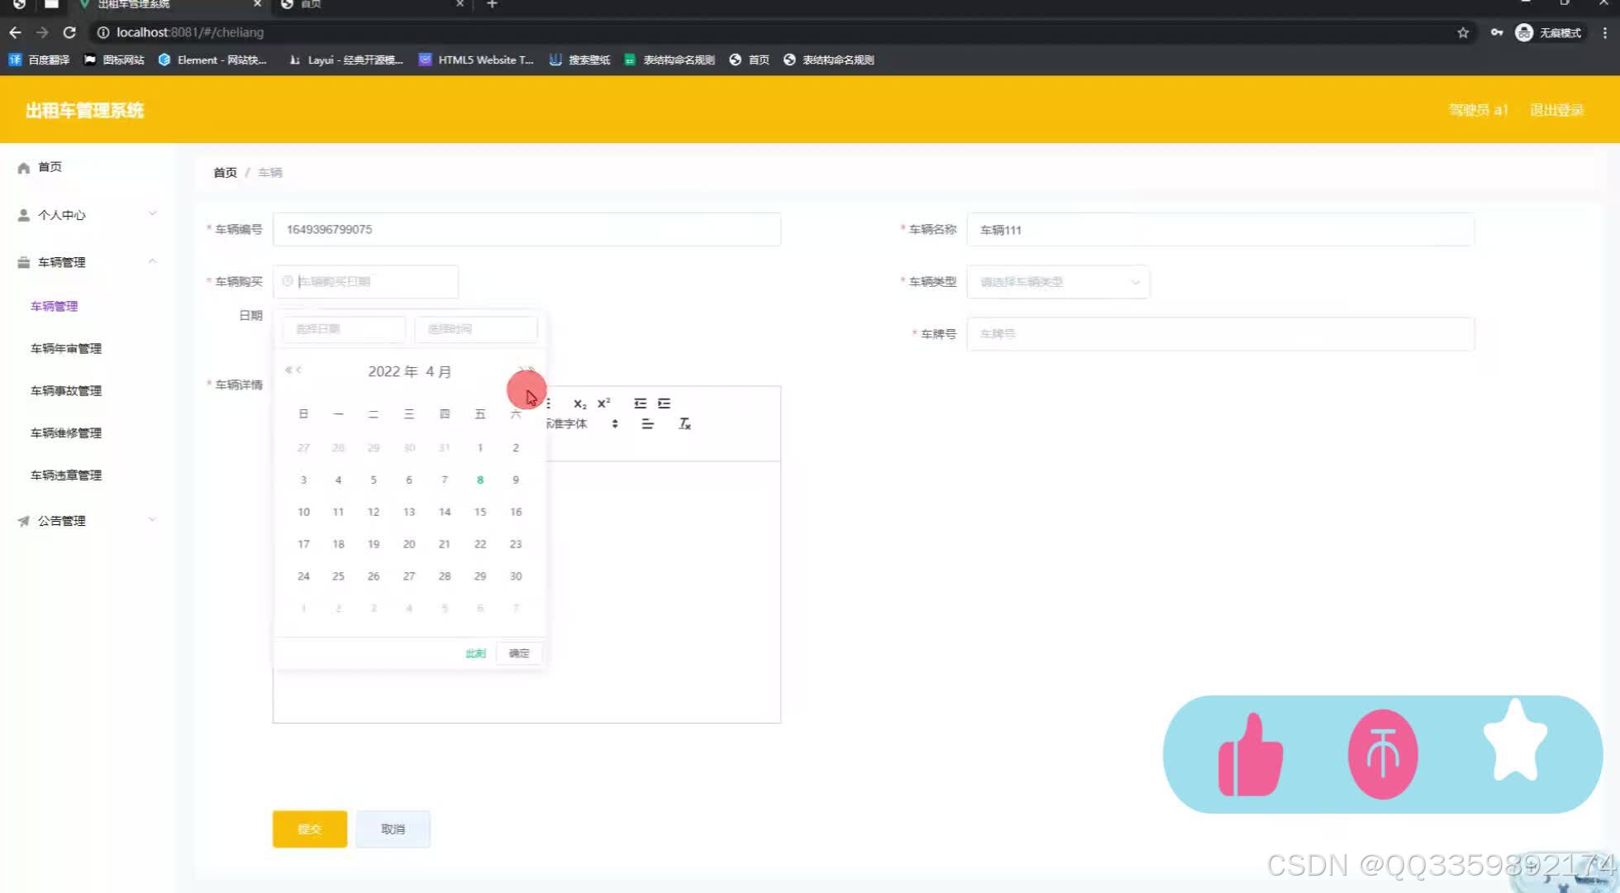
Task: Click 退出登录 to log out
Action: click(1556, 110)
